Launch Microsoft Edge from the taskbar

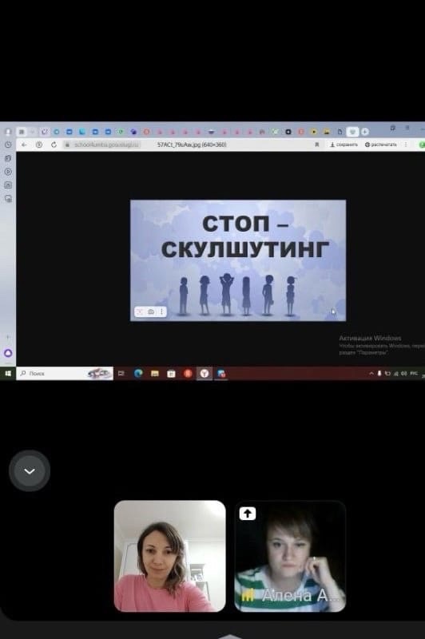(138, 373)
